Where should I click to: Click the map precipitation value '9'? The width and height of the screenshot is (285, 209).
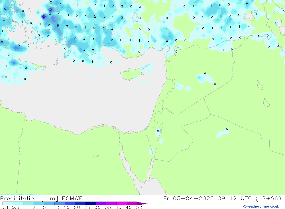tap(5, 9)
